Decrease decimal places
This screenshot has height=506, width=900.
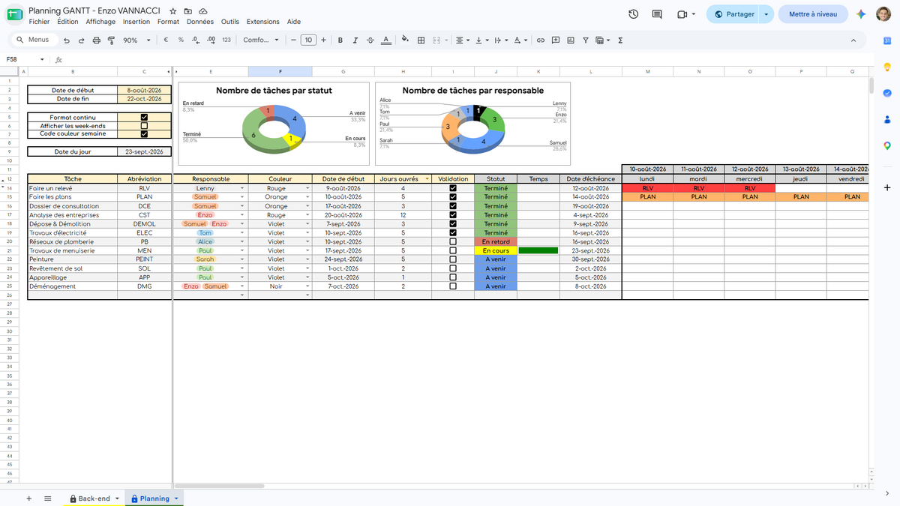click(x=196, y=40)
